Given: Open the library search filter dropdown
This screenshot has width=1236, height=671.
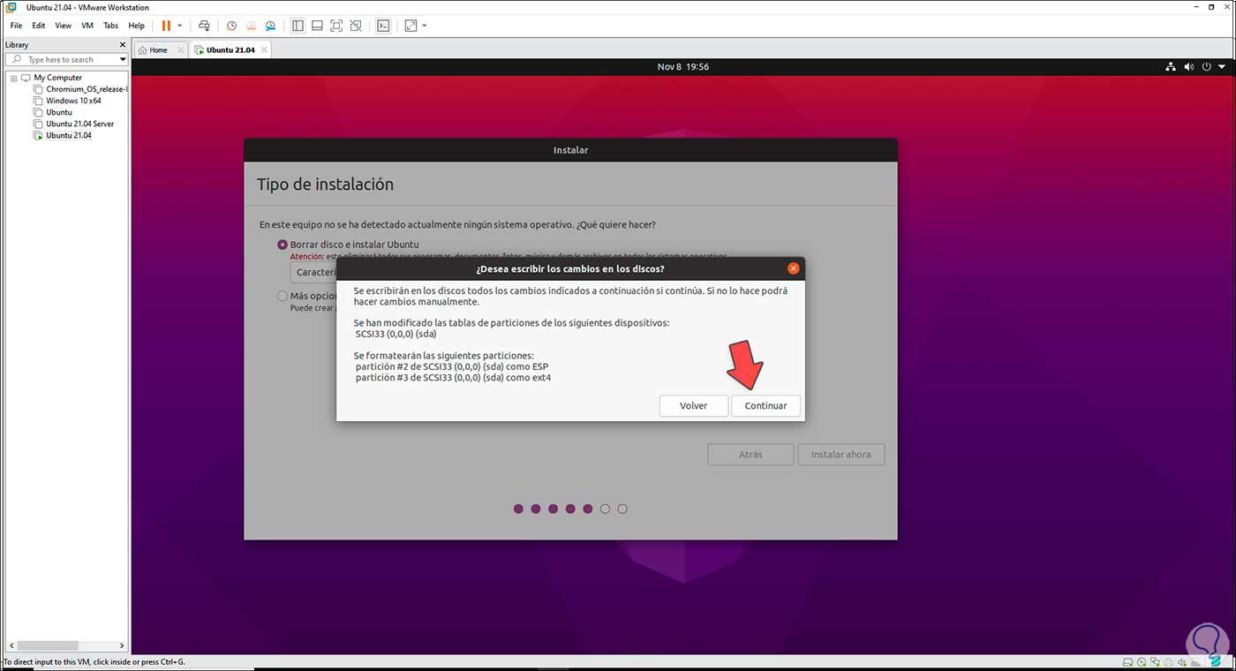Looking at the screenshot, I should pos(123,59).
